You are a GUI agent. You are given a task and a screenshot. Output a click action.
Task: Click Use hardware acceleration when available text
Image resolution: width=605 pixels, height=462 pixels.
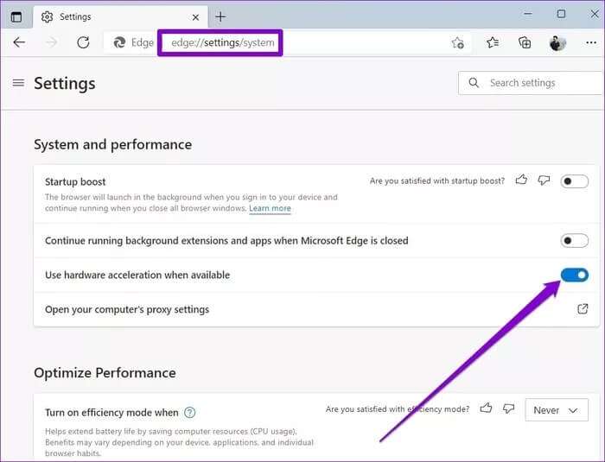pyautogui.click(x=137, y=275)
